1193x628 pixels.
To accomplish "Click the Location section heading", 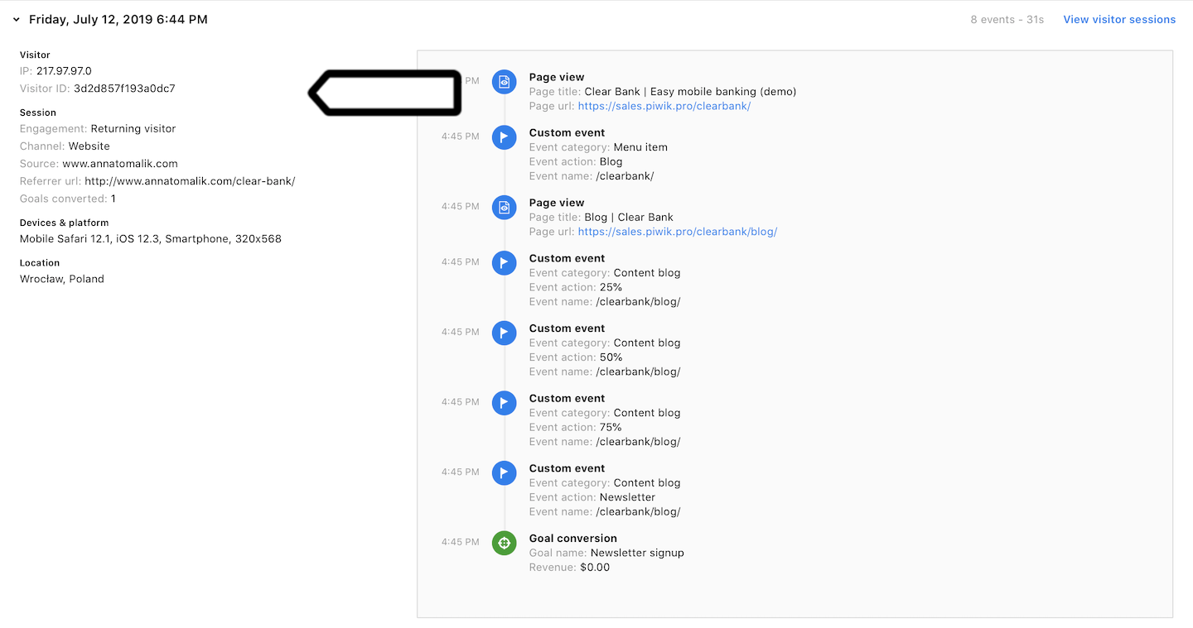I will pos(40,263).
